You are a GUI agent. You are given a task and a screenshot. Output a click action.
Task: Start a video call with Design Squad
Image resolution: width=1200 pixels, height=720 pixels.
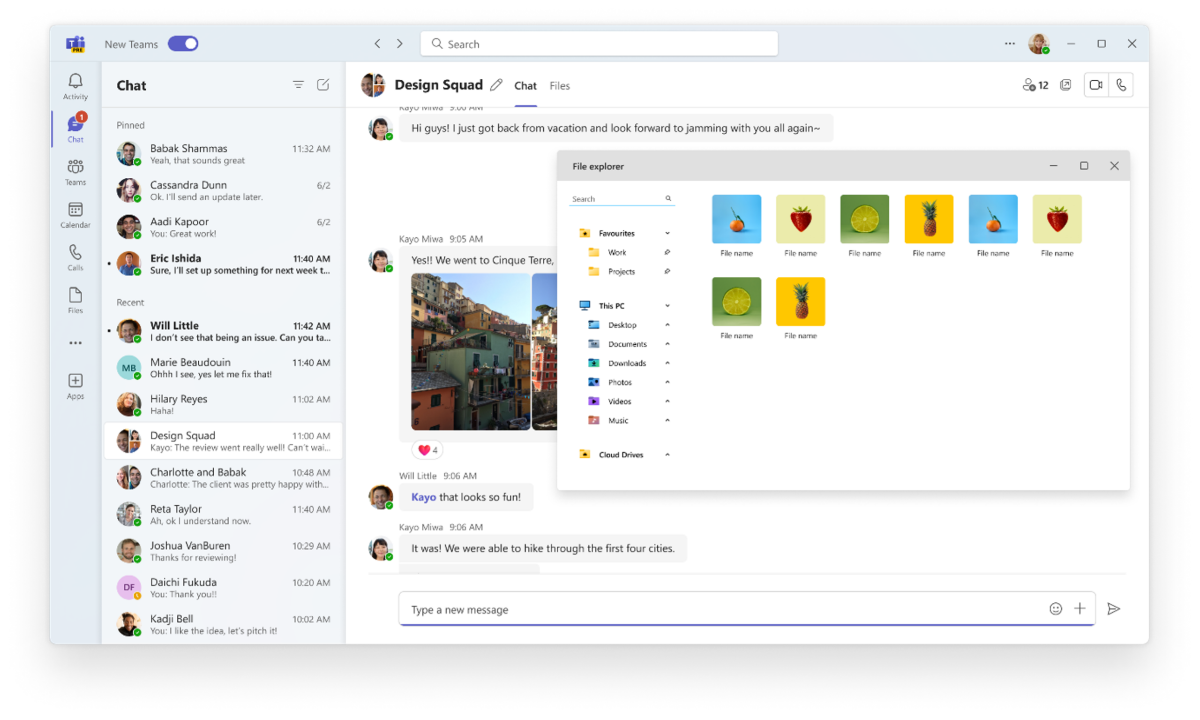coord(1096,85)
